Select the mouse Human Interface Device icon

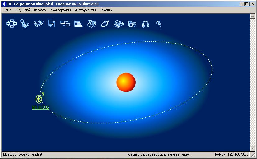tap(105, 24)
